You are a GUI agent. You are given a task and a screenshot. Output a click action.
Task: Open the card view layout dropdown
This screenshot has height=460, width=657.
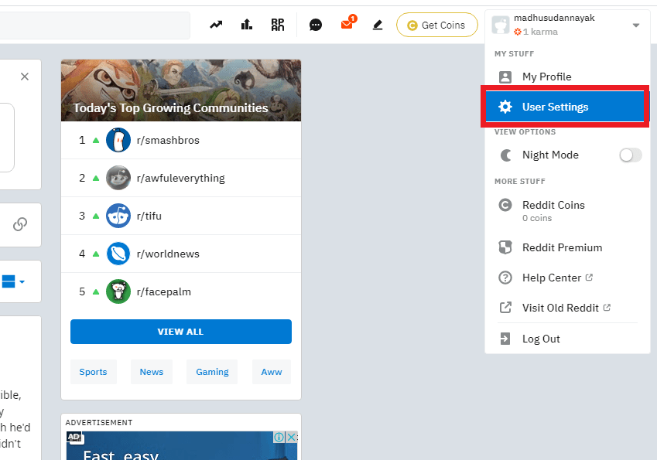(x=13, y=281)
